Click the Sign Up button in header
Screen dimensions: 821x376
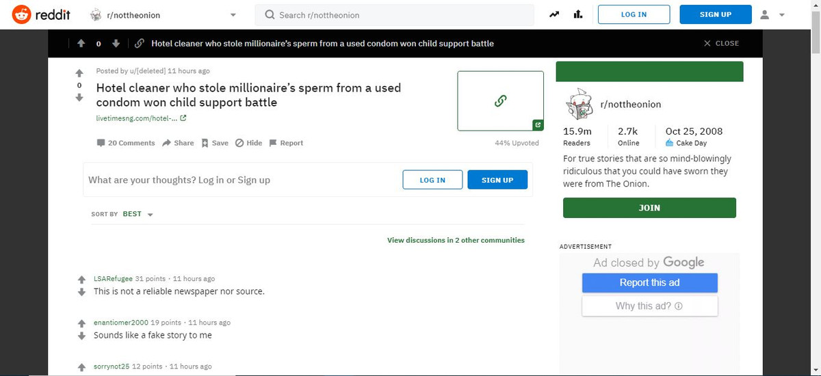point(715,15)
